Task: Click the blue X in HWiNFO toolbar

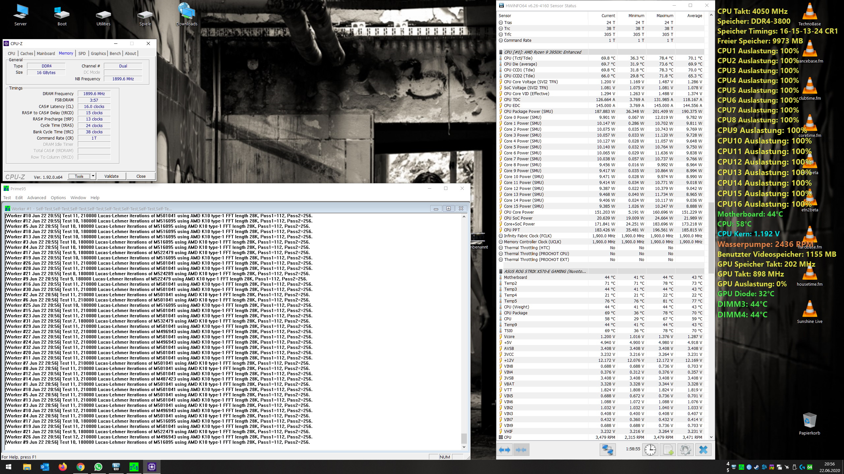Action: 703,450
